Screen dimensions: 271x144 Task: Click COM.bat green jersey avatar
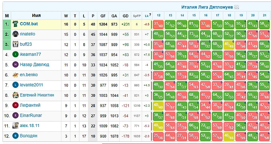click(15, 24)
